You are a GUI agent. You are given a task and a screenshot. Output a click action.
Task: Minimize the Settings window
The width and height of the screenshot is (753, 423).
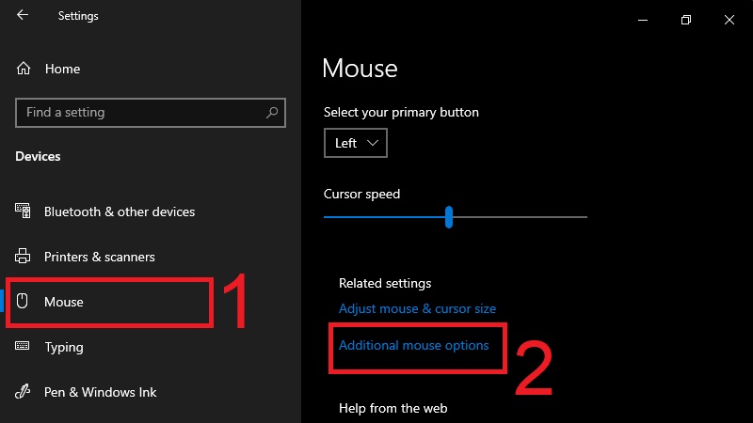point(643,20)
